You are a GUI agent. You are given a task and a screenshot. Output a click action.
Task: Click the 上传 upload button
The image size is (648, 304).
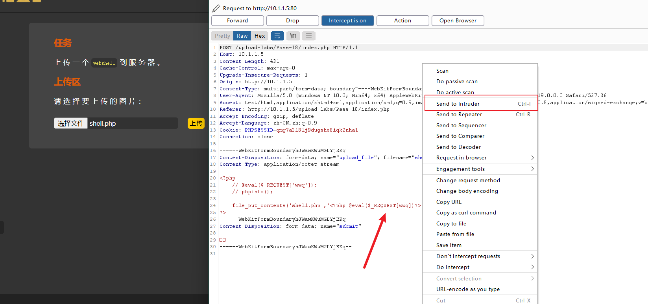click(196, 123)
